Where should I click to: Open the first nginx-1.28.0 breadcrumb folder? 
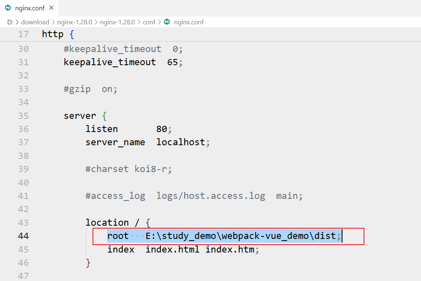pos(75,22)
